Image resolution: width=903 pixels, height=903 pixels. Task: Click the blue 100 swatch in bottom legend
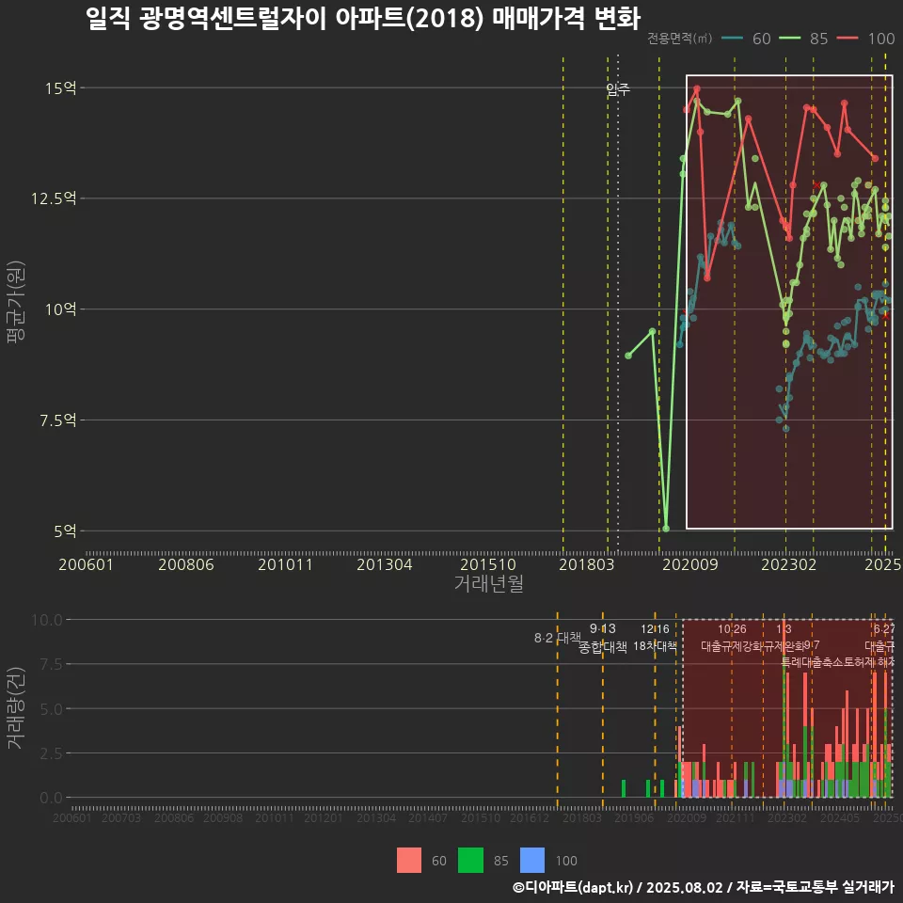[x=532, y=861]
